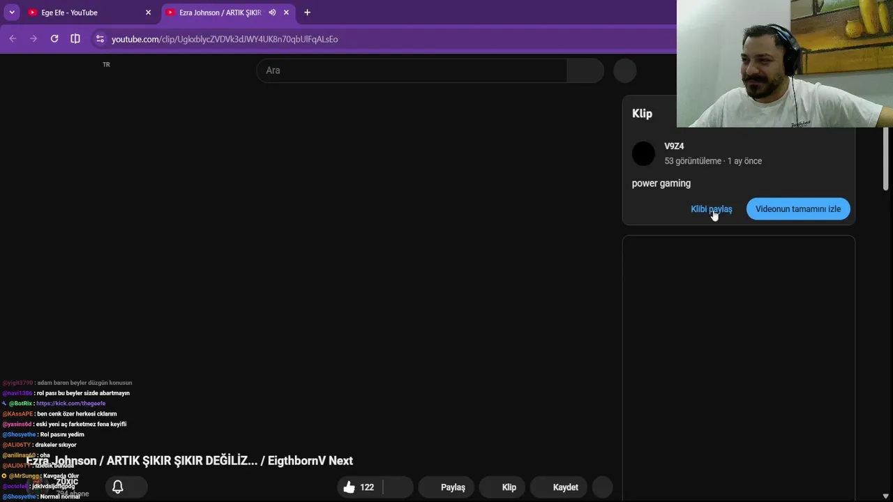The image size is (893, 502).
Task: Open the browser side panel icon
Action: (75, 39)
